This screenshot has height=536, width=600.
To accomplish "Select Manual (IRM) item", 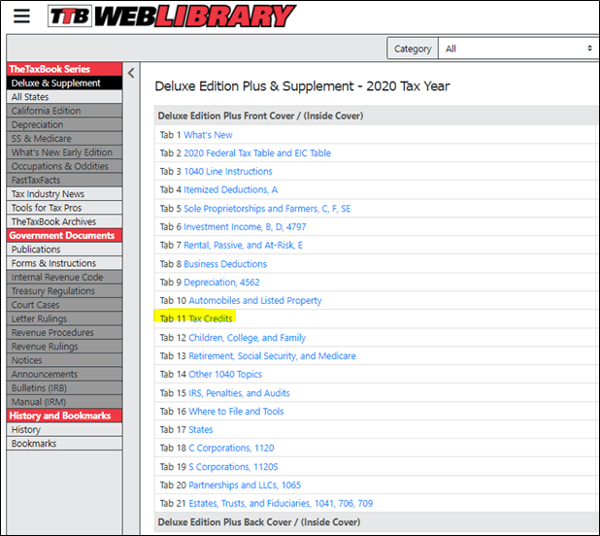I will (64, 402).
